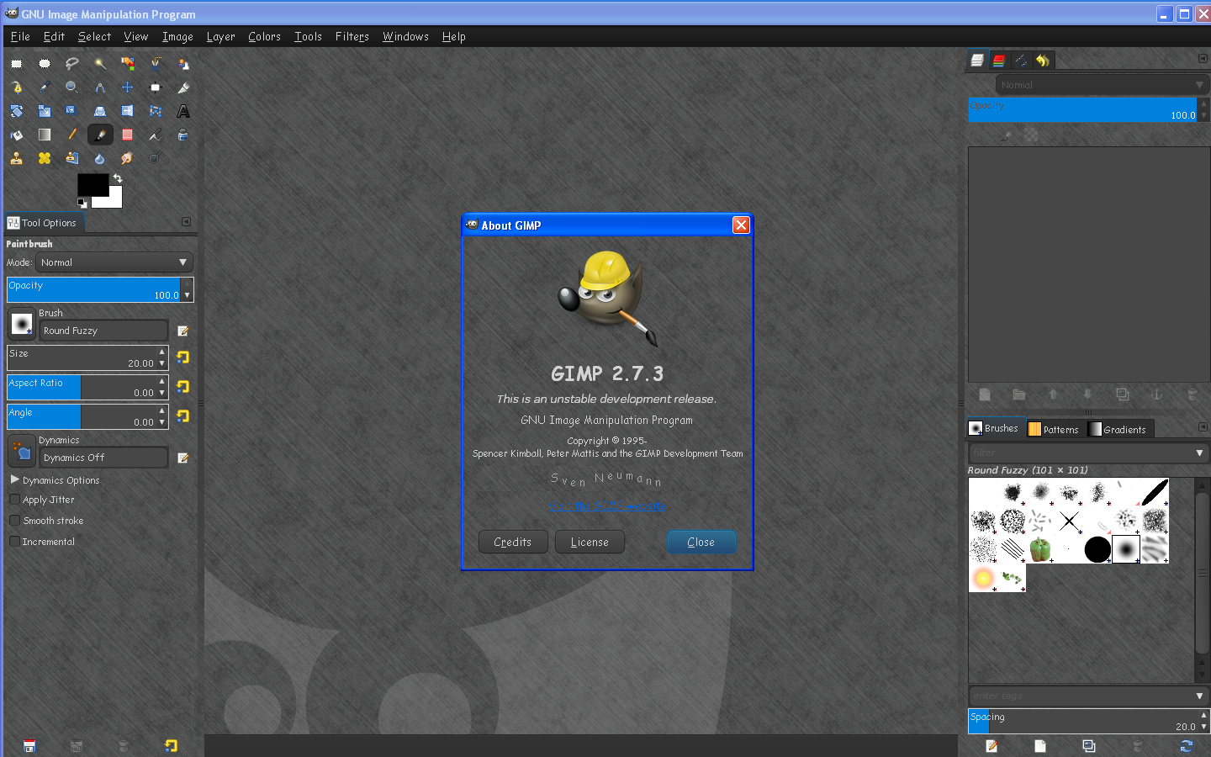Image resolution: width=1211 pixels, height=757 pixels.
Task: Enable the Smooth stroke checkbox
Action: point(14,521)
